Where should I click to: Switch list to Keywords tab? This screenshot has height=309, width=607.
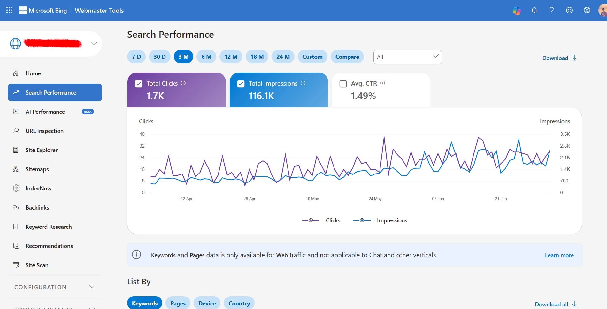[x=145, y=303]
